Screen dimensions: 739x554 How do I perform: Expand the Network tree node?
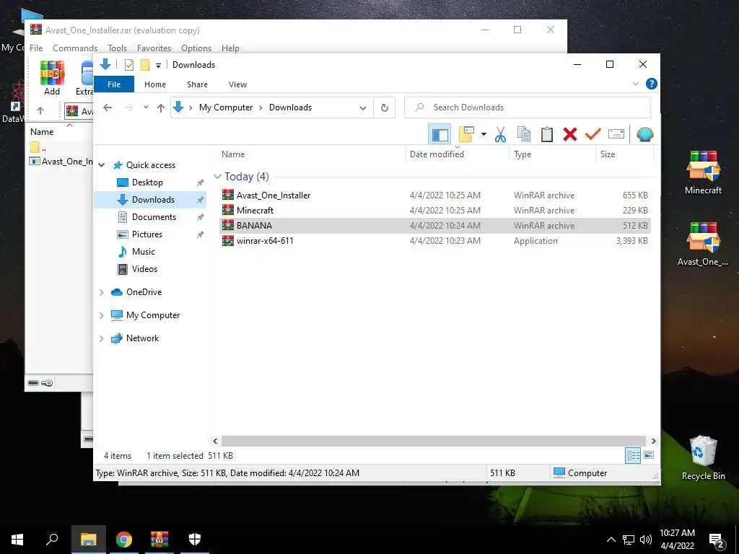(101, 339)
